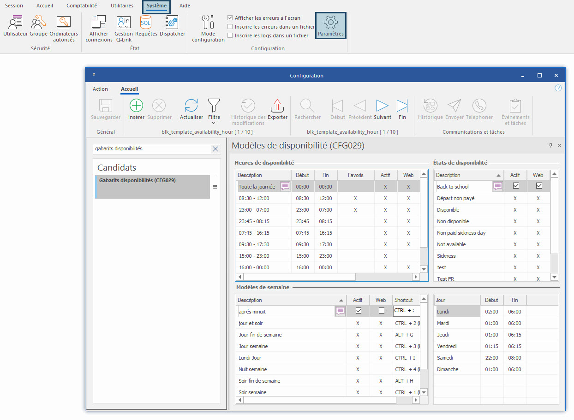The image size is (574, 420).
Task: Click the Insérer green plus icon
Action: pyautogui.click(x=136, y=106)
